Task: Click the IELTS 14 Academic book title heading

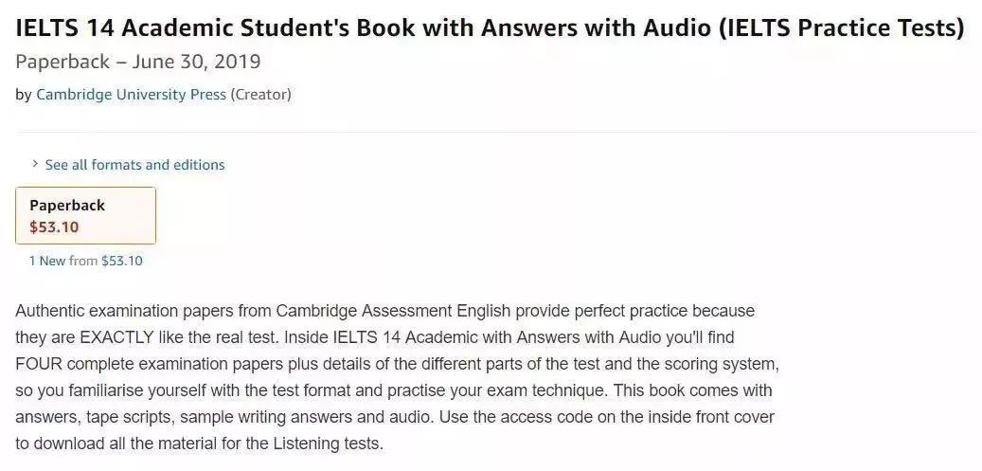Action: click(x=490, y=28)
